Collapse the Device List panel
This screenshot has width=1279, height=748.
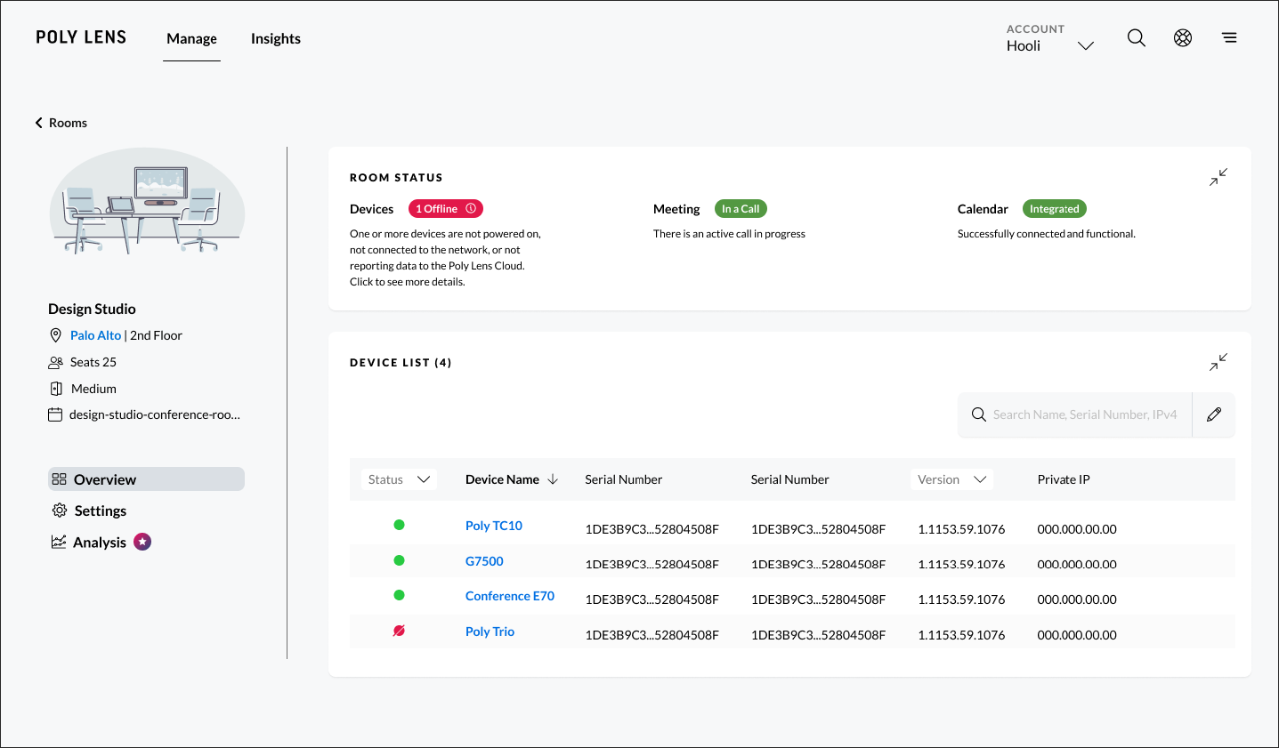pyautogui.click(x=1218, y=362)
